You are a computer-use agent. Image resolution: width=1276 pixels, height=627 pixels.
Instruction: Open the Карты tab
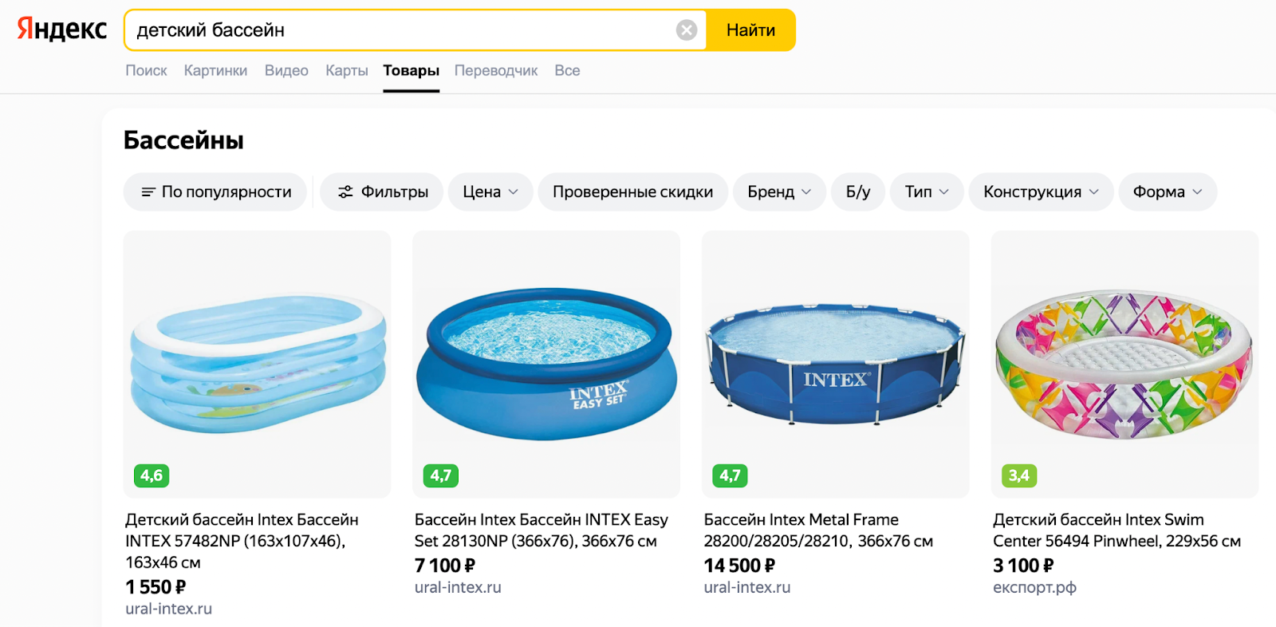[x=346, y=70]
